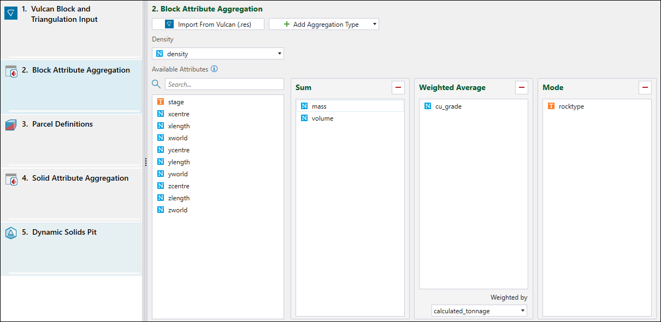Go to Block Attribute Aggregation step
The image size is (661, 322).
(x=81, y=70)
